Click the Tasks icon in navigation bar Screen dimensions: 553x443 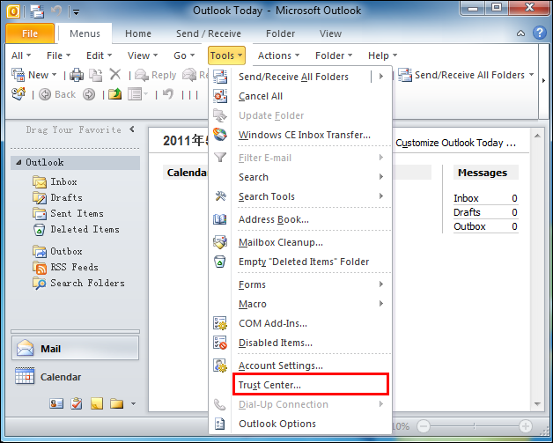click(77, 403)
